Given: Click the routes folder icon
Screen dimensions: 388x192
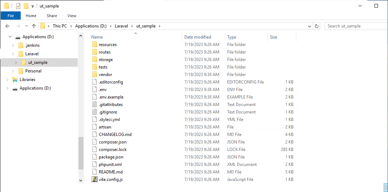Looking at the screenshot, I should (94, 52).
